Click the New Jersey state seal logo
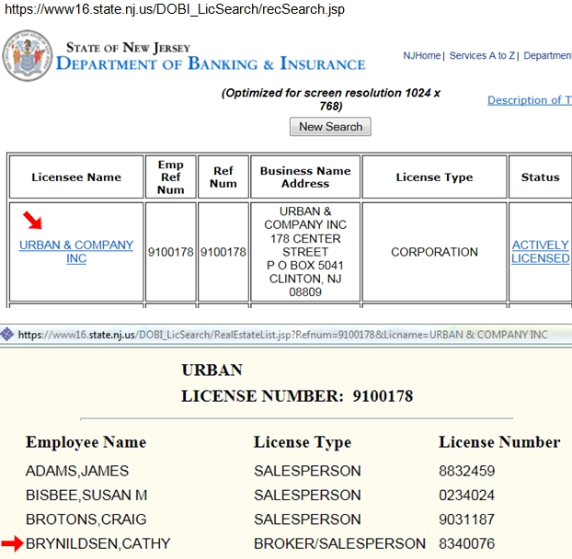The image size is (572, 559). (27, 56)
